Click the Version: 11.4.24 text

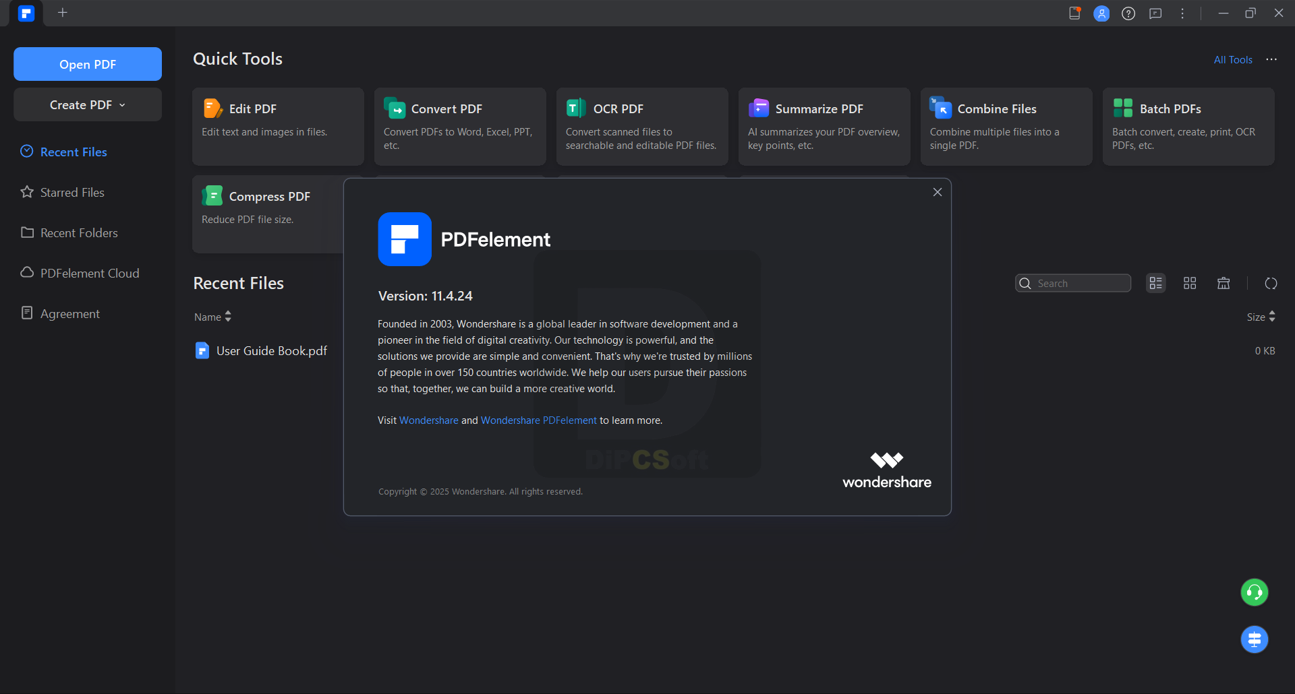pos(426,296)
